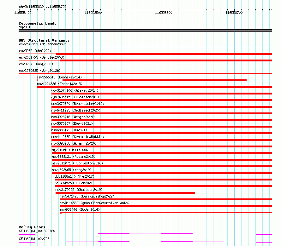Open esv2730635 (Wong2012b) variant entry
The width and height of the screenshot is (281, 246).
[x=40, y=71]
